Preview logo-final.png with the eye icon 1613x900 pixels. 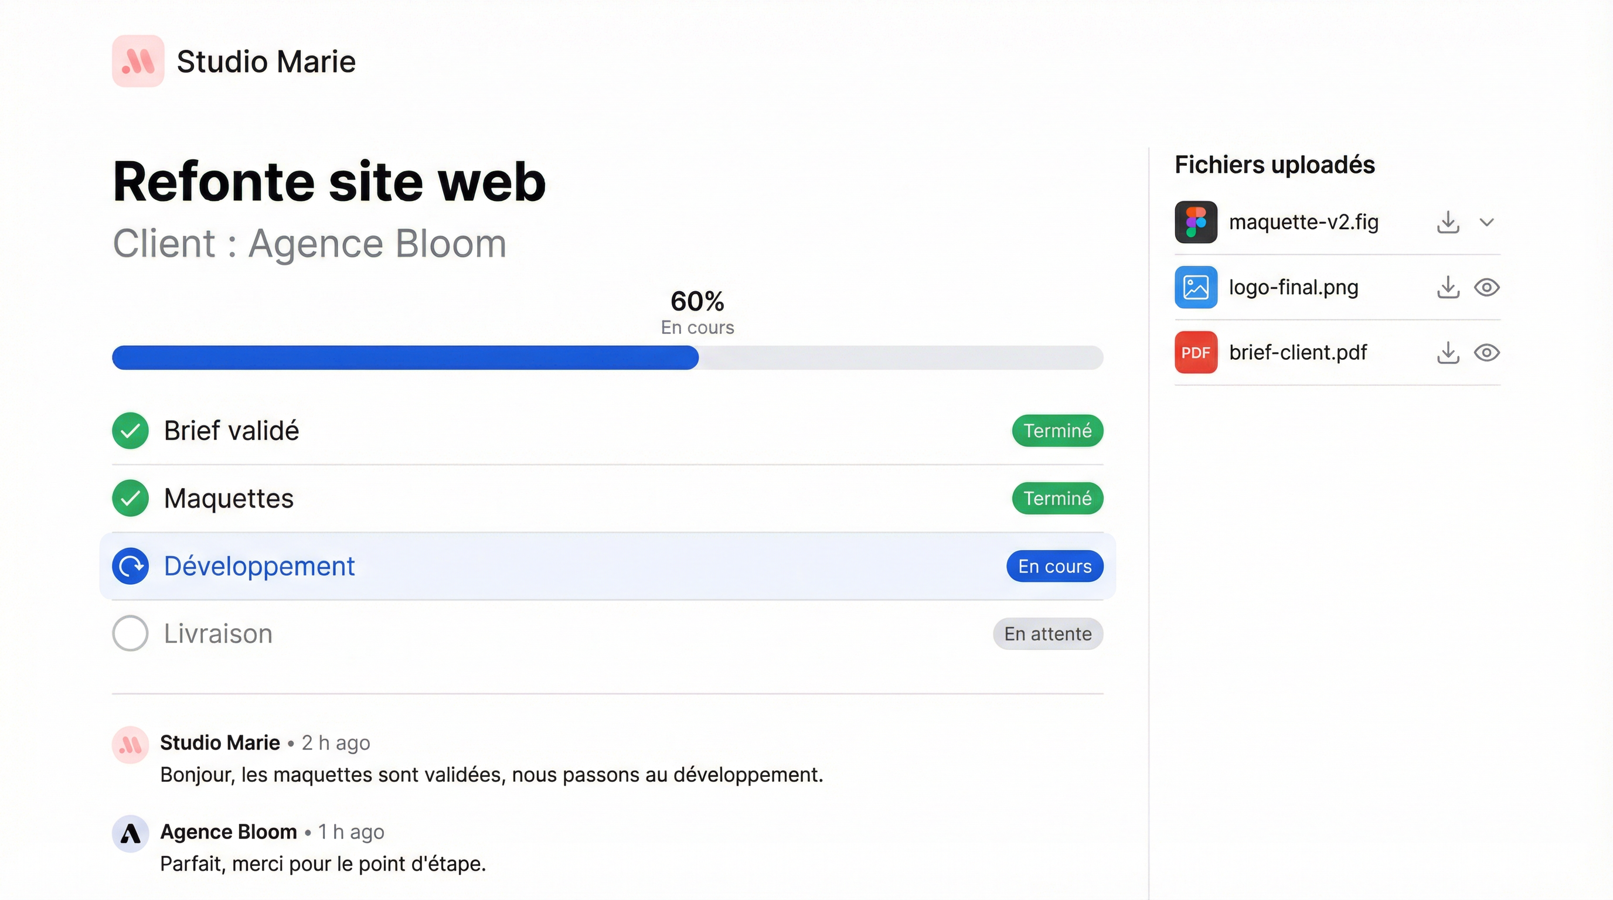1488,287
